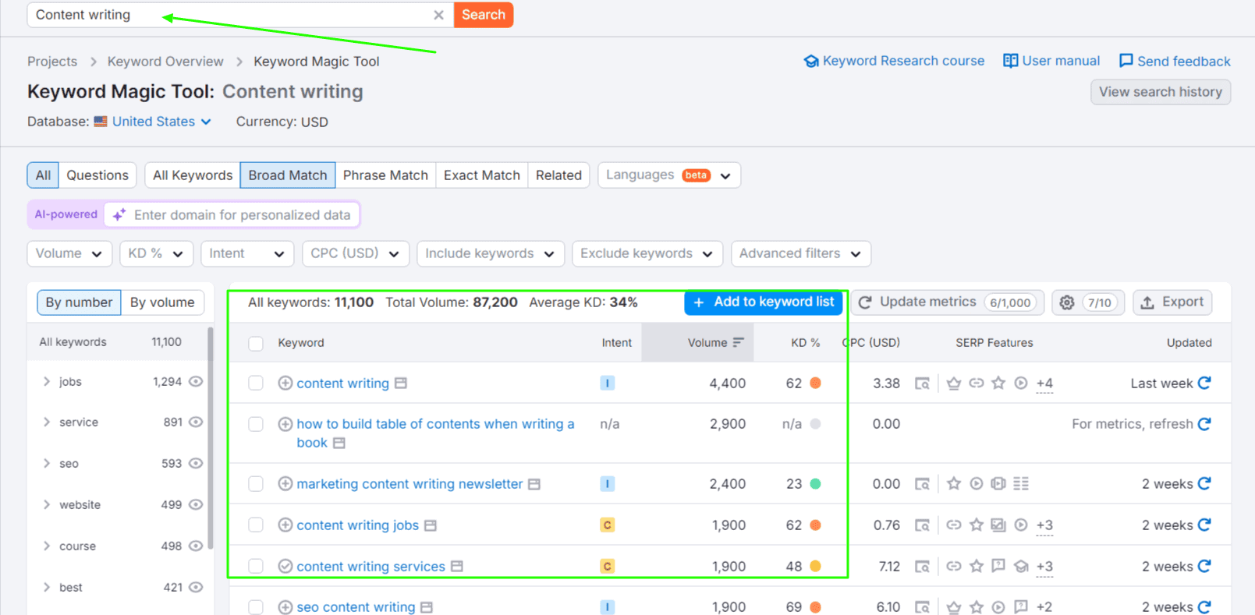1255x615 pixels.
Task: Expand the best keyword group
Action: pos(47,588)
